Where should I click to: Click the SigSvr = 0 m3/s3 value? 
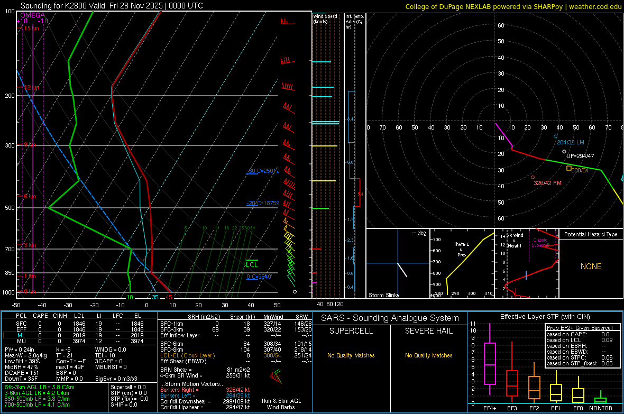tap(116, 379)
